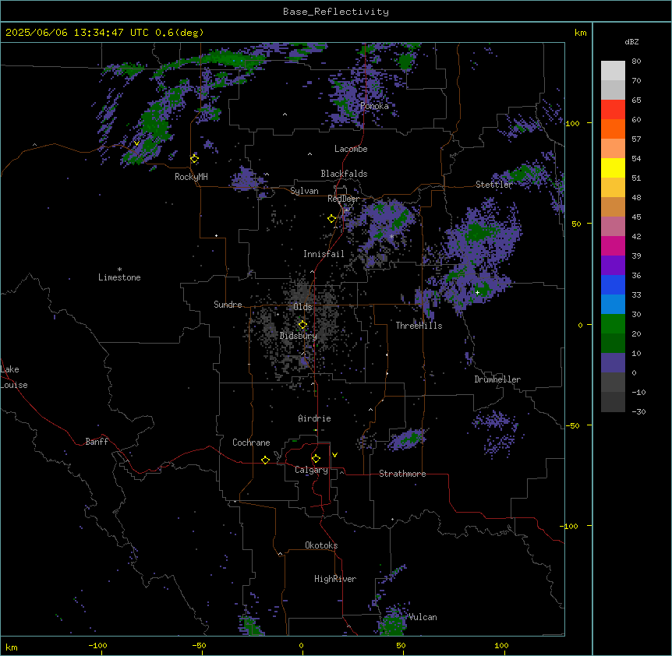Viewport: 672px width, 656px height.
Task: Click the Ponoka label
Action: (x=374, y=106)
